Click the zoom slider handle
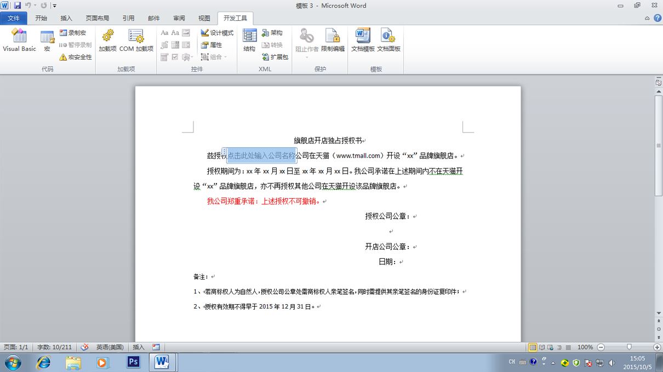Viewport: 663px width, 372px height. click(629, 347)
